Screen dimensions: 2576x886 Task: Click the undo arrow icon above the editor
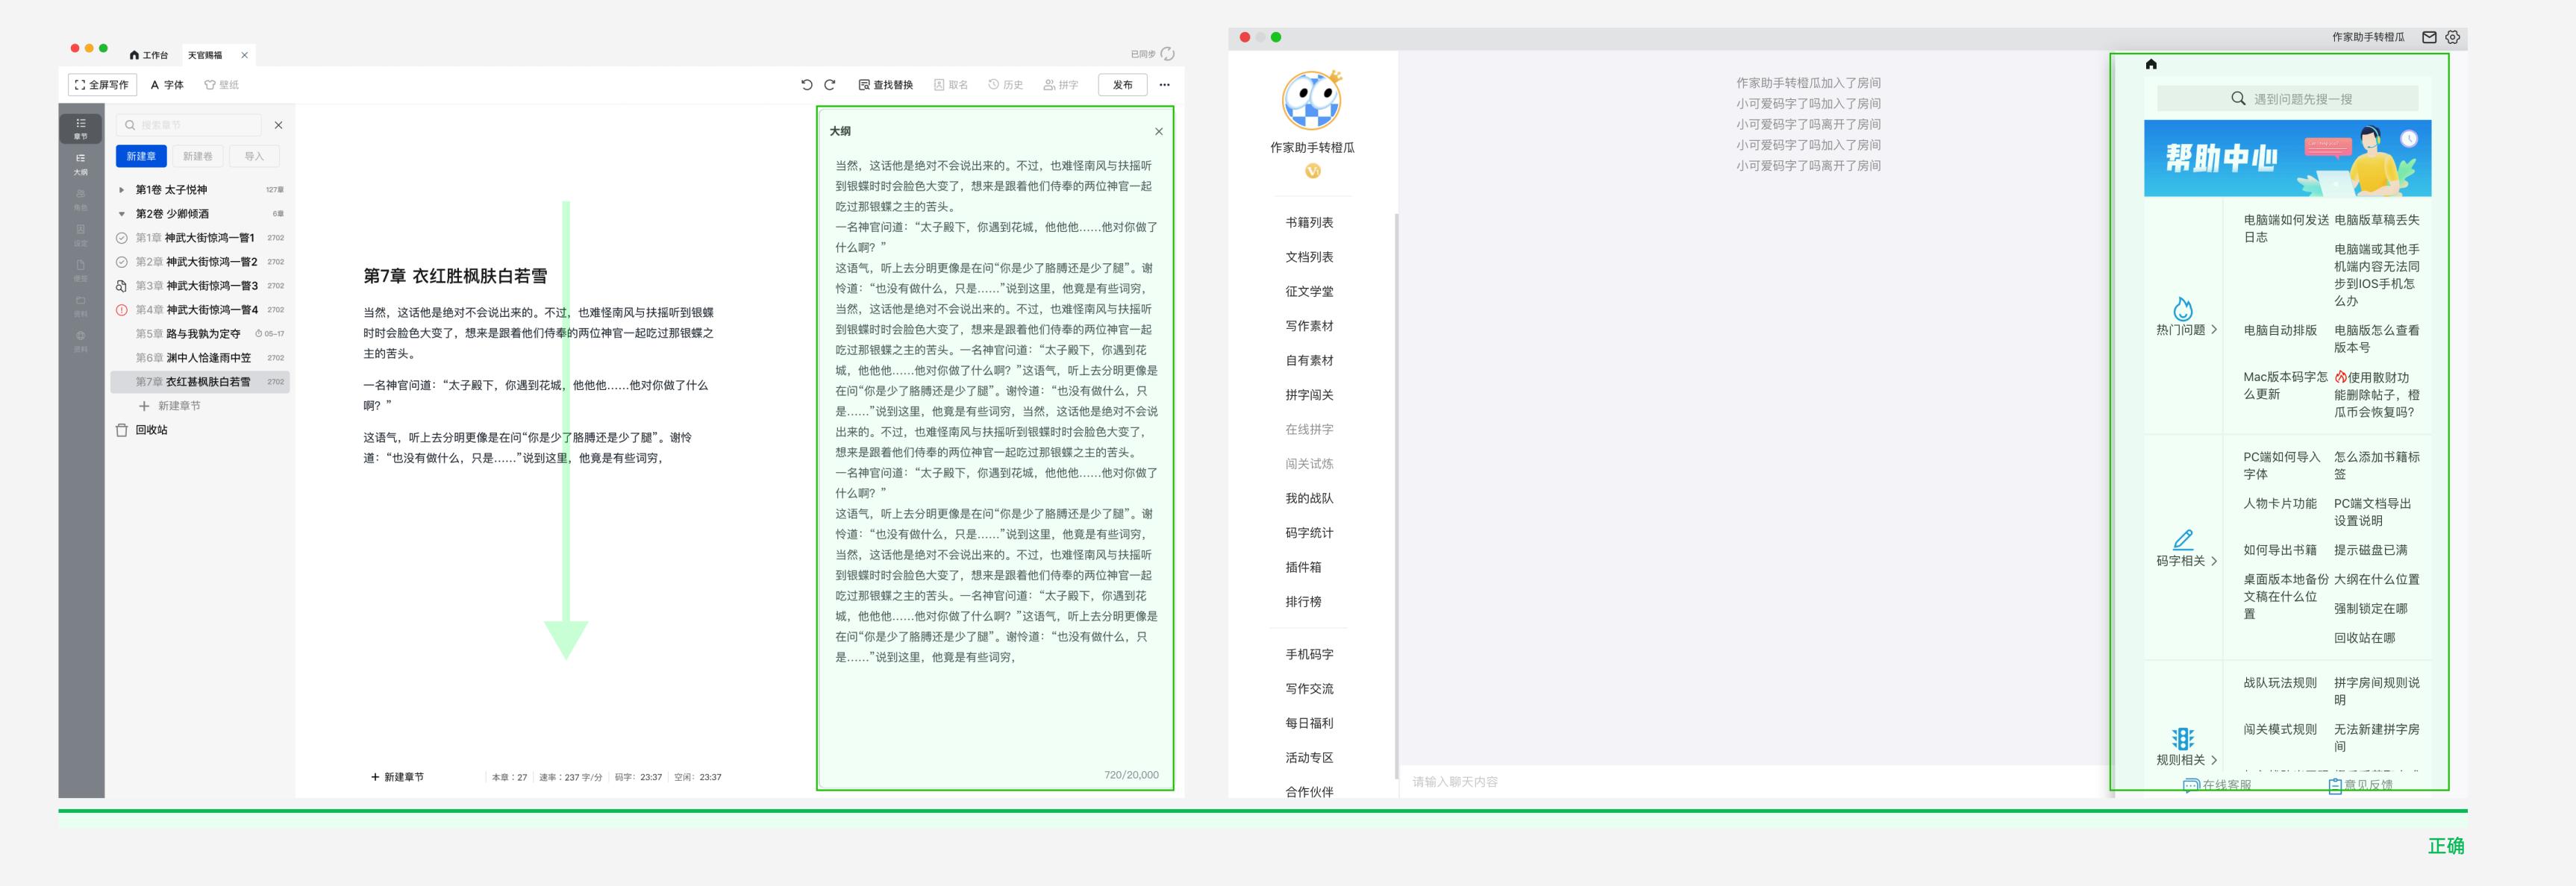click(806, 85)
